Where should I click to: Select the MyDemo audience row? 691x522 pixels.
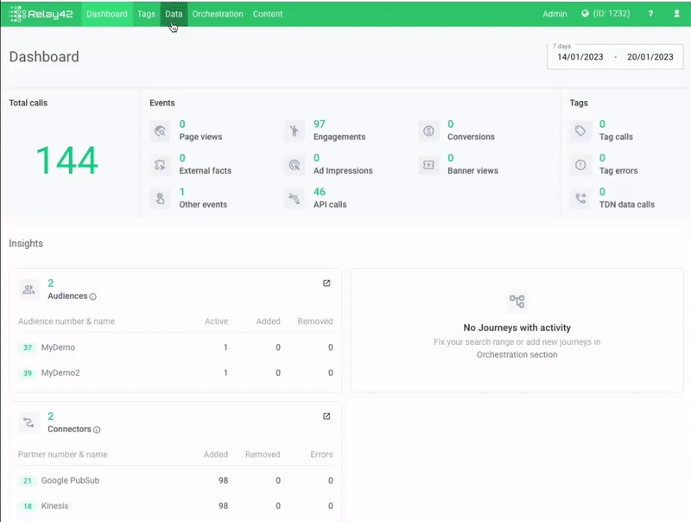coord(175,347)
